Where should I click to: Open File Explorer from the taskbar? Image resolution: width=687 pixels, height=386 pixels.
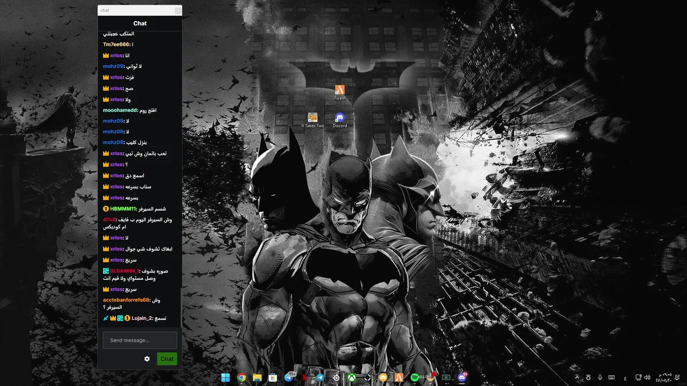pos(257,377)
